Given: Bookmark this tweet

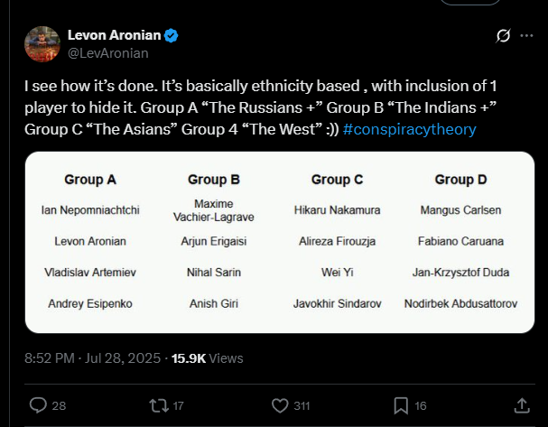Looking at the screenshot, I should (x=401, y=405).
